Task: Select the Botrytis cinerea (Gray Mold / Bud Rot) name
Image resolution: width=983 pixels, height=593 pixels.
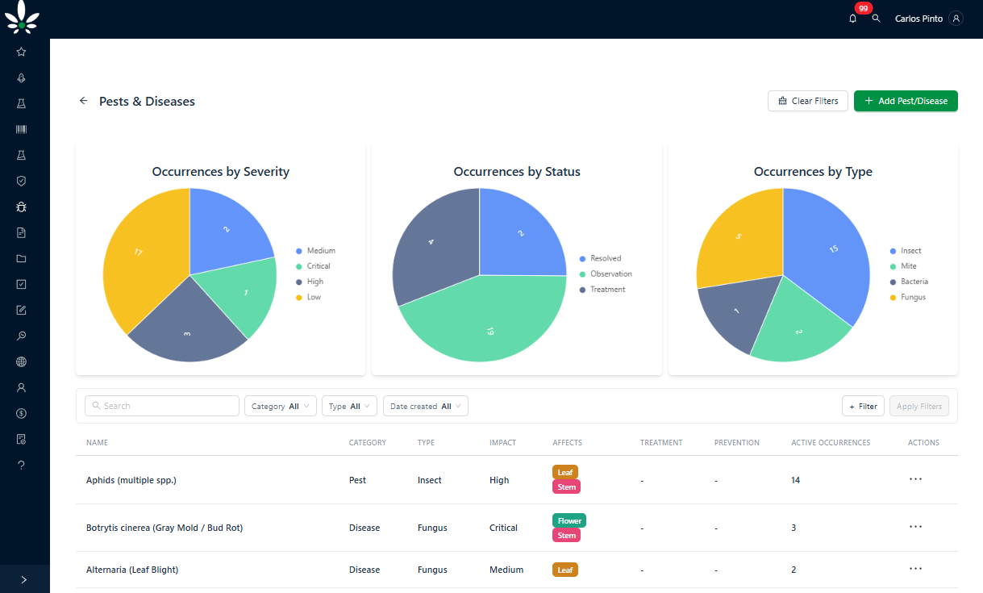Action: click(x=165, y=528)
